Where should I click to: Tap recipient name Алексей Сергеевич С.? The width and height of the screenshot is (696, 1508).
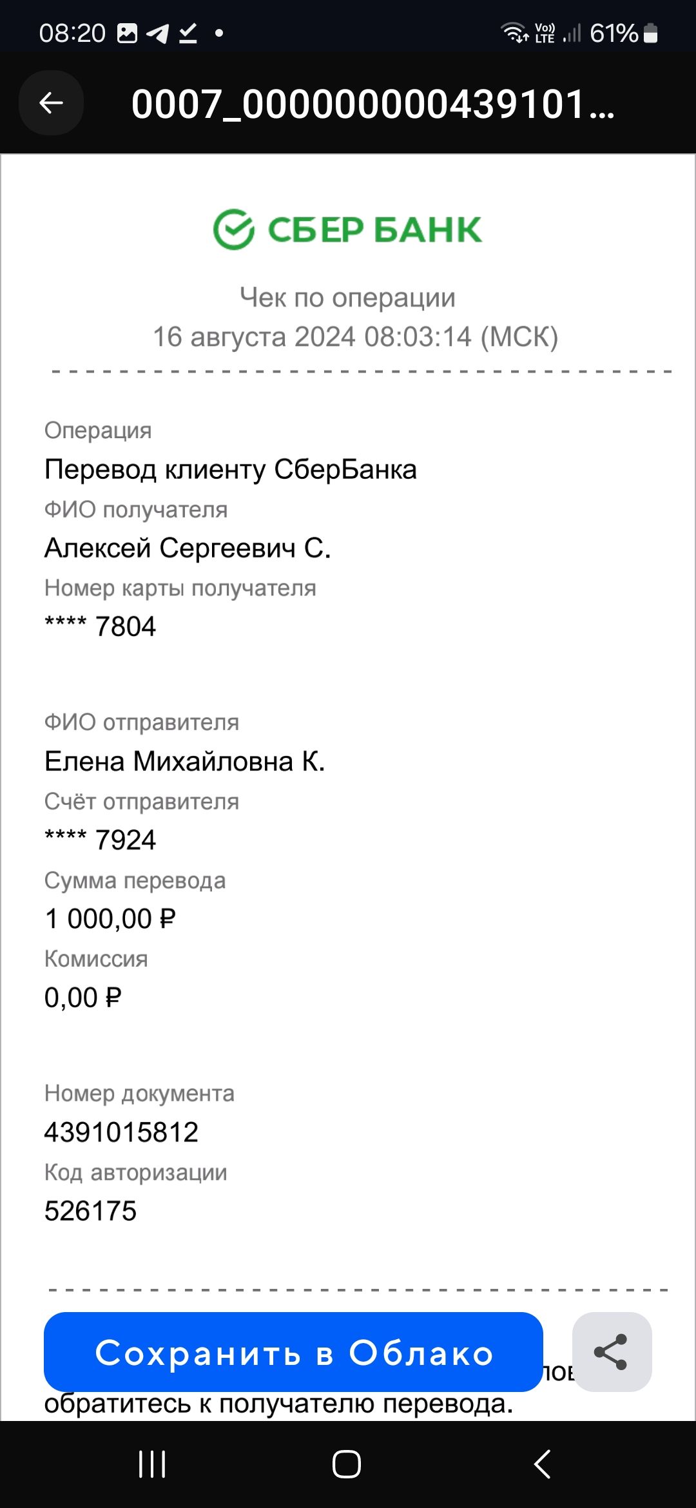coord(188,548)
